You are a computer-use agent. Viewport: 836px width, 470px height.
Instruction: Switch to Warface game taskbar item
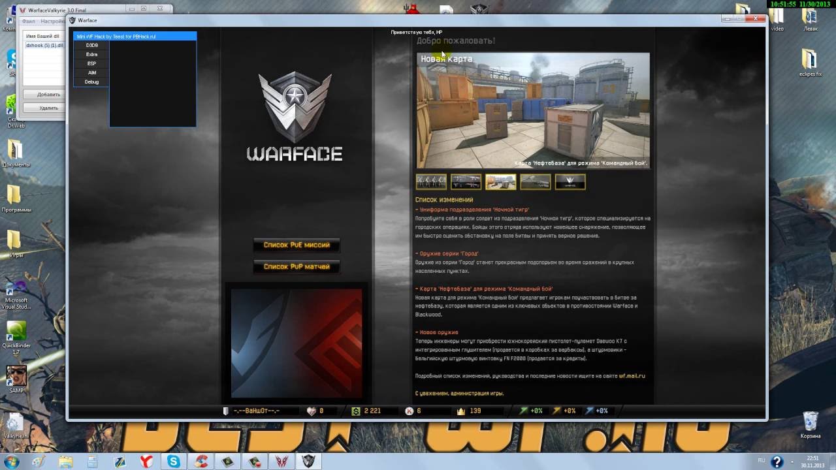tap(308, 462)
